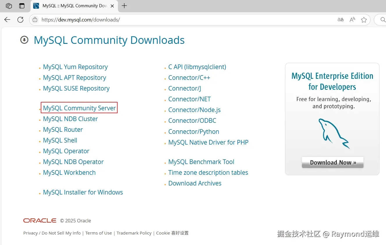Open Time zone description tables link
Screen dimensions: 386x245
(x=208, y=172)
